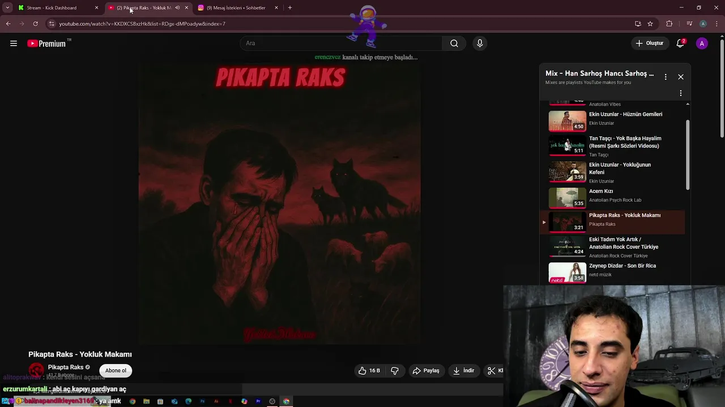
Task: Click the video title Pikapta Raks - Yokluk Makamı
Action: pos(80,354)
